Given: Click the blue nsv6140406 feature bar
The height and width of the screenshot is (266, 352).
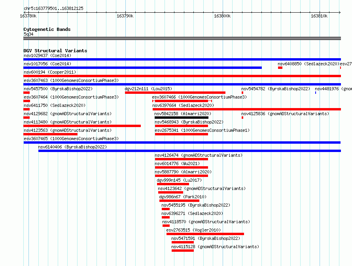Looking at the screenshot, I should click(x=190, y=151).
